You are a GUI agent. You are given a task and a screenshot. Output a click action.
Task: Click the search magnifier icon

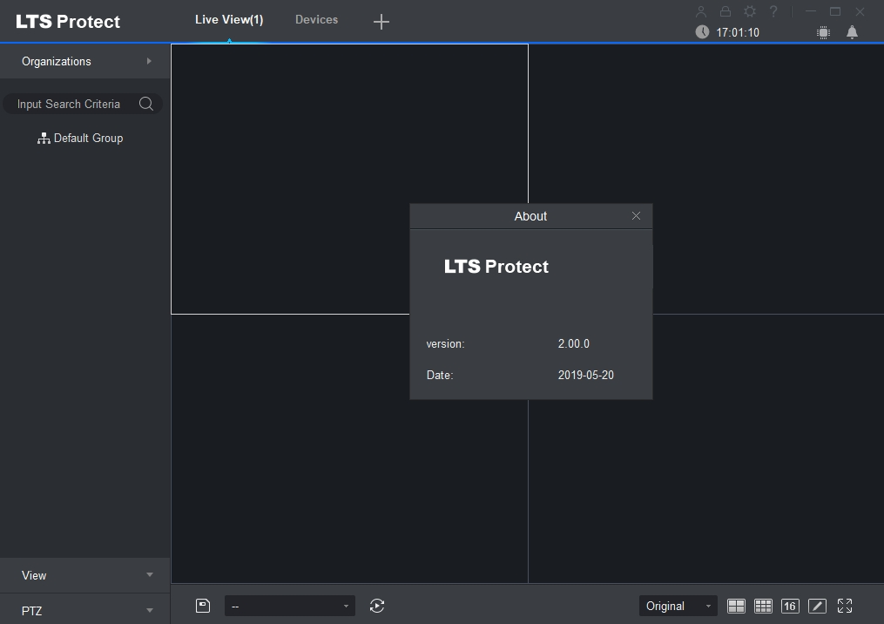146,104
